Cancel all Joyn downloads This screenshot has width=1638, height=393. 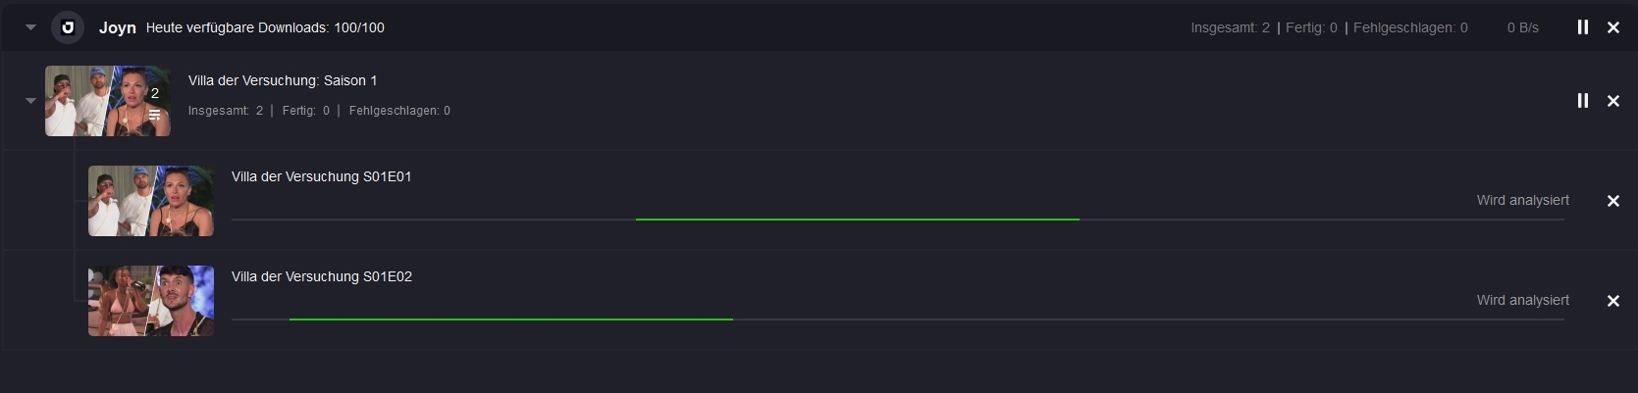pos(1613,27)
